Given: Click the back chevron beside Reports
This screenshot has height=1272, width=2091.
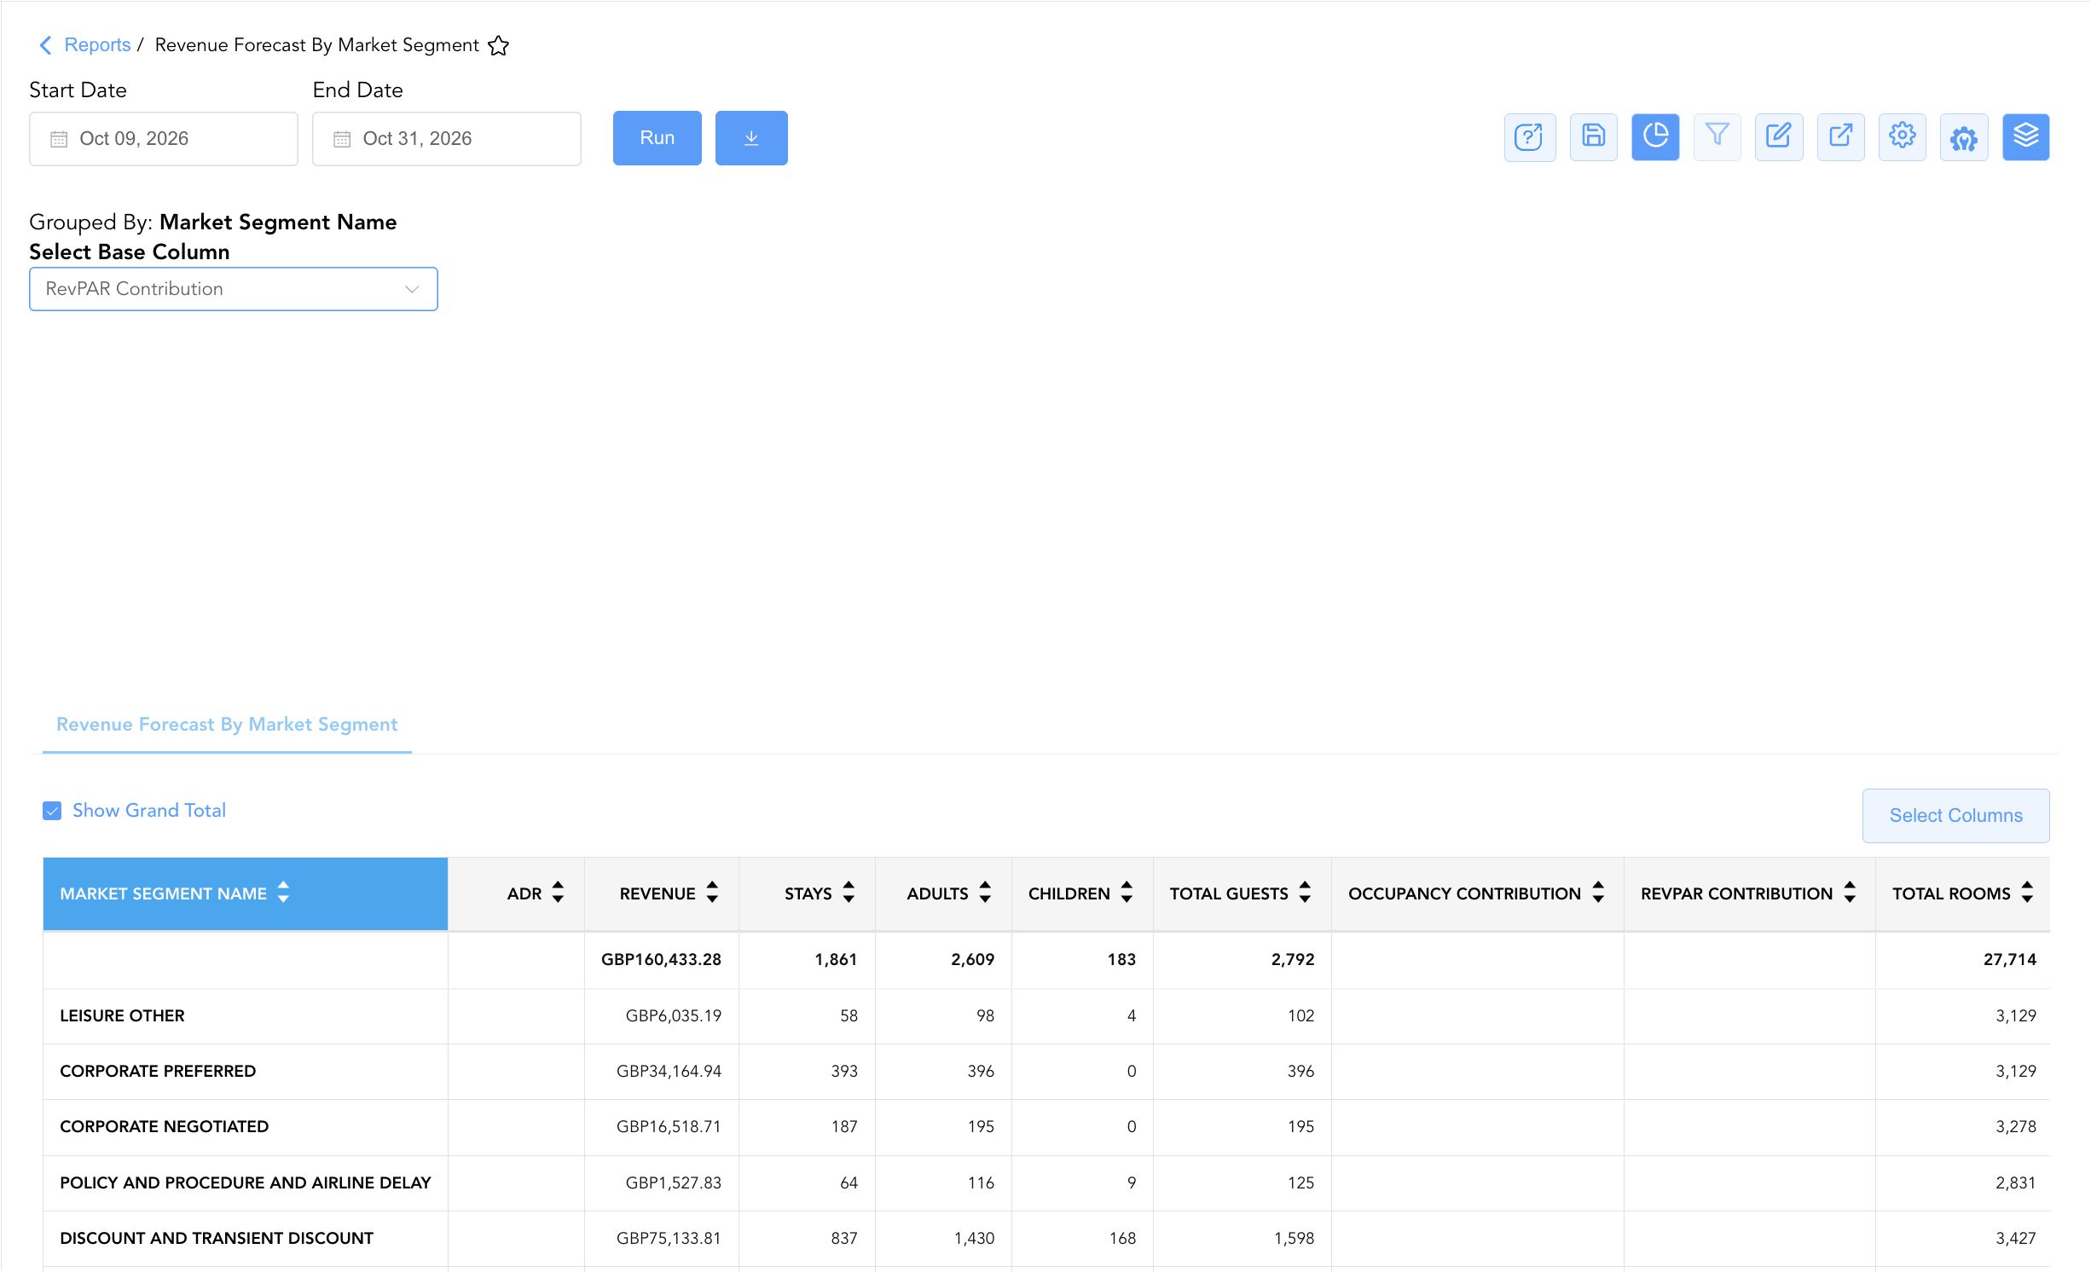Looking at the screenshot, I should pyautogui.click(x=46, y=45).
